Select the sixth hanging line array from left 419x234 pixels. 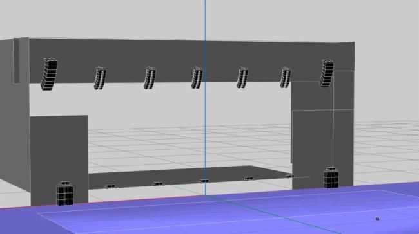pos(286,77)
